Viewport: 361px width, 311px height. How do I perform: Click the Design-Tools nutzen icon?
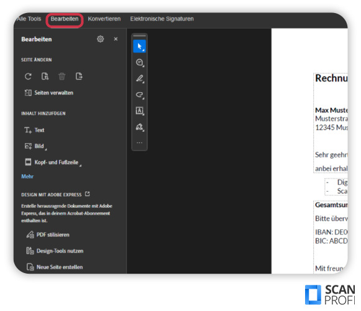pos(30,251)
